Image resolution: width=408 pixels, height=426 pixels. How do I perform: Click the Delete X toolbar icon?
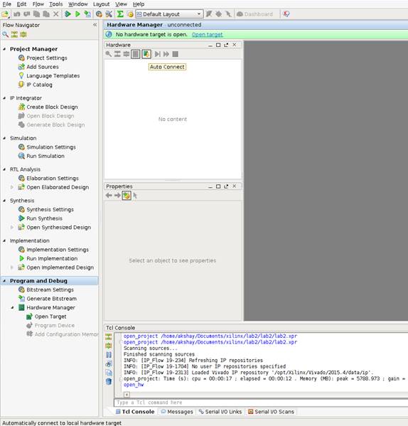point(55,14)
